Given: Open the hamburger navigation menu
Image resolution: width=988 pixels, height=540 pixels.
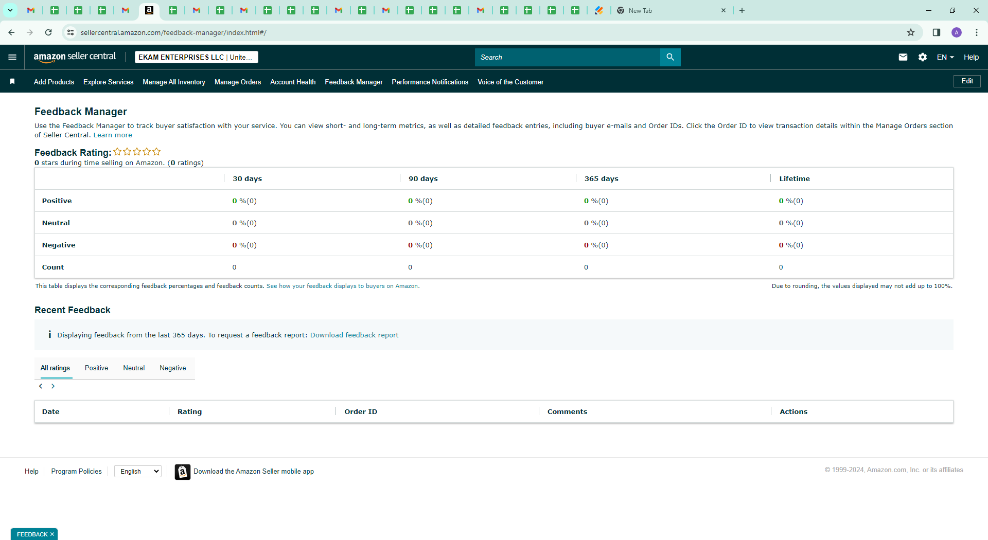Looking at the screenshot, I should (12, 57).
